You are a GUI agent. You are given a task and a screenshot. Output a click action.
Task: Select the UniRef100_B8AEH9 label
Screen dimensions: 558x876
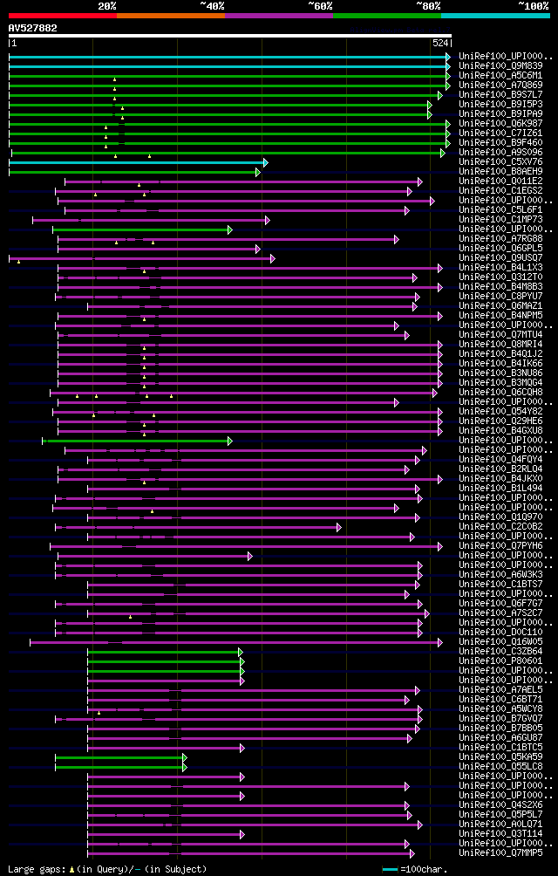500,172
